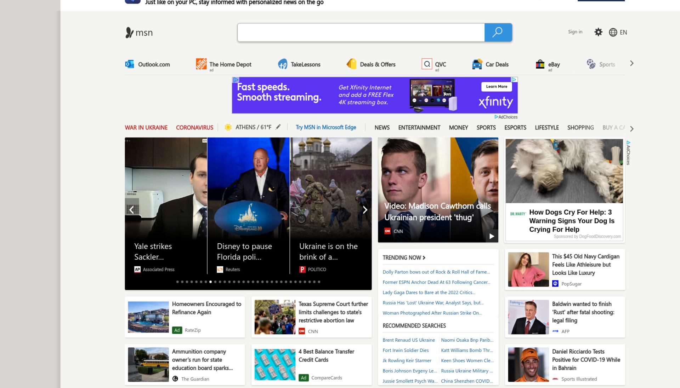
Task: Switch to the SPORTS category
Action: pos(486,127)
